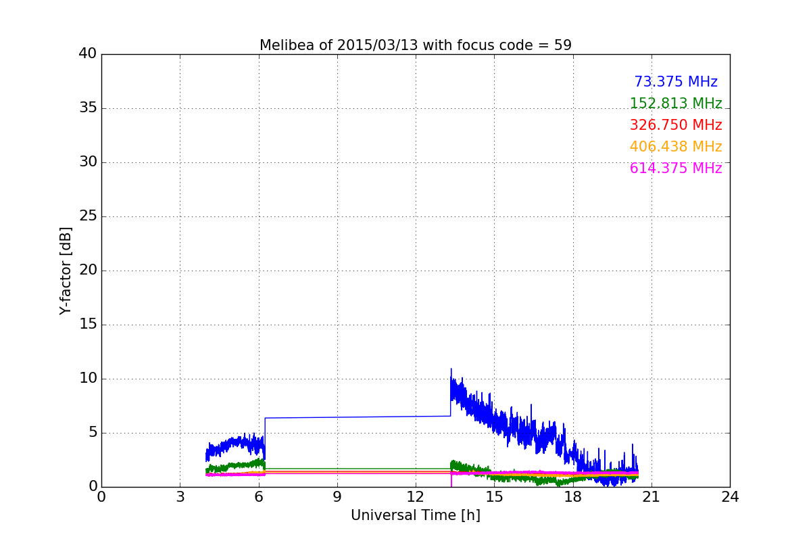
Task: Click the x-axis tick label 6
Action: [x=258, y=497]
